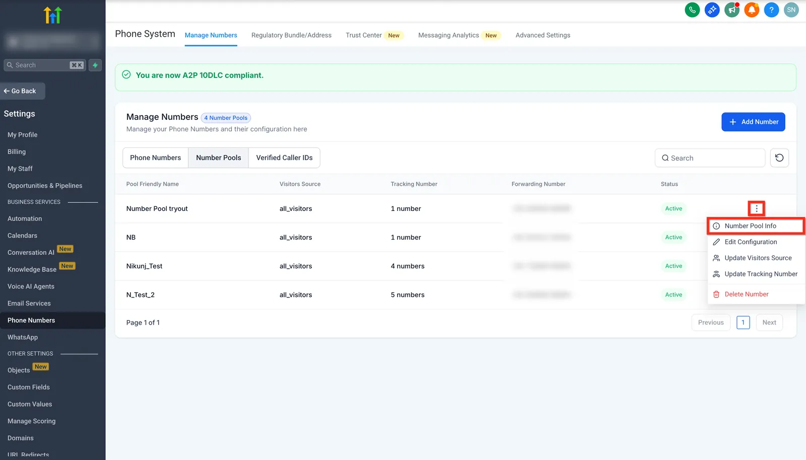The width and height of the screenshot is (806, 460).
Task: Open the three-dot menu for Number Pool tryout
Action: pos(756,208)
